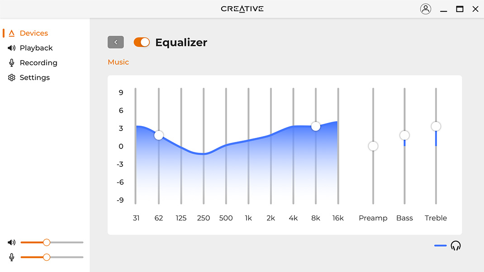Click the Settings gear icon
Image resolution: width=484 pixels, height=272 pixels.
(12, 78)
